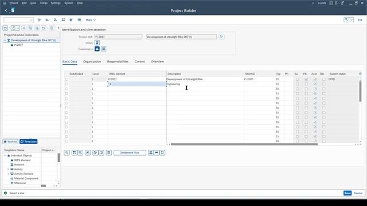Image resolution: width=367 pixels, height=206 pixels.
Task: Click the WBS element overview triangle icon
Action: (97, 49)
